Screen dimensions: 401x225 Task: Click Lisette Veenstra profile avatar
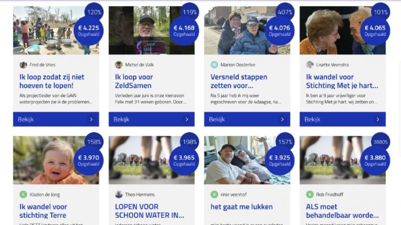click(x=310, y=65)
